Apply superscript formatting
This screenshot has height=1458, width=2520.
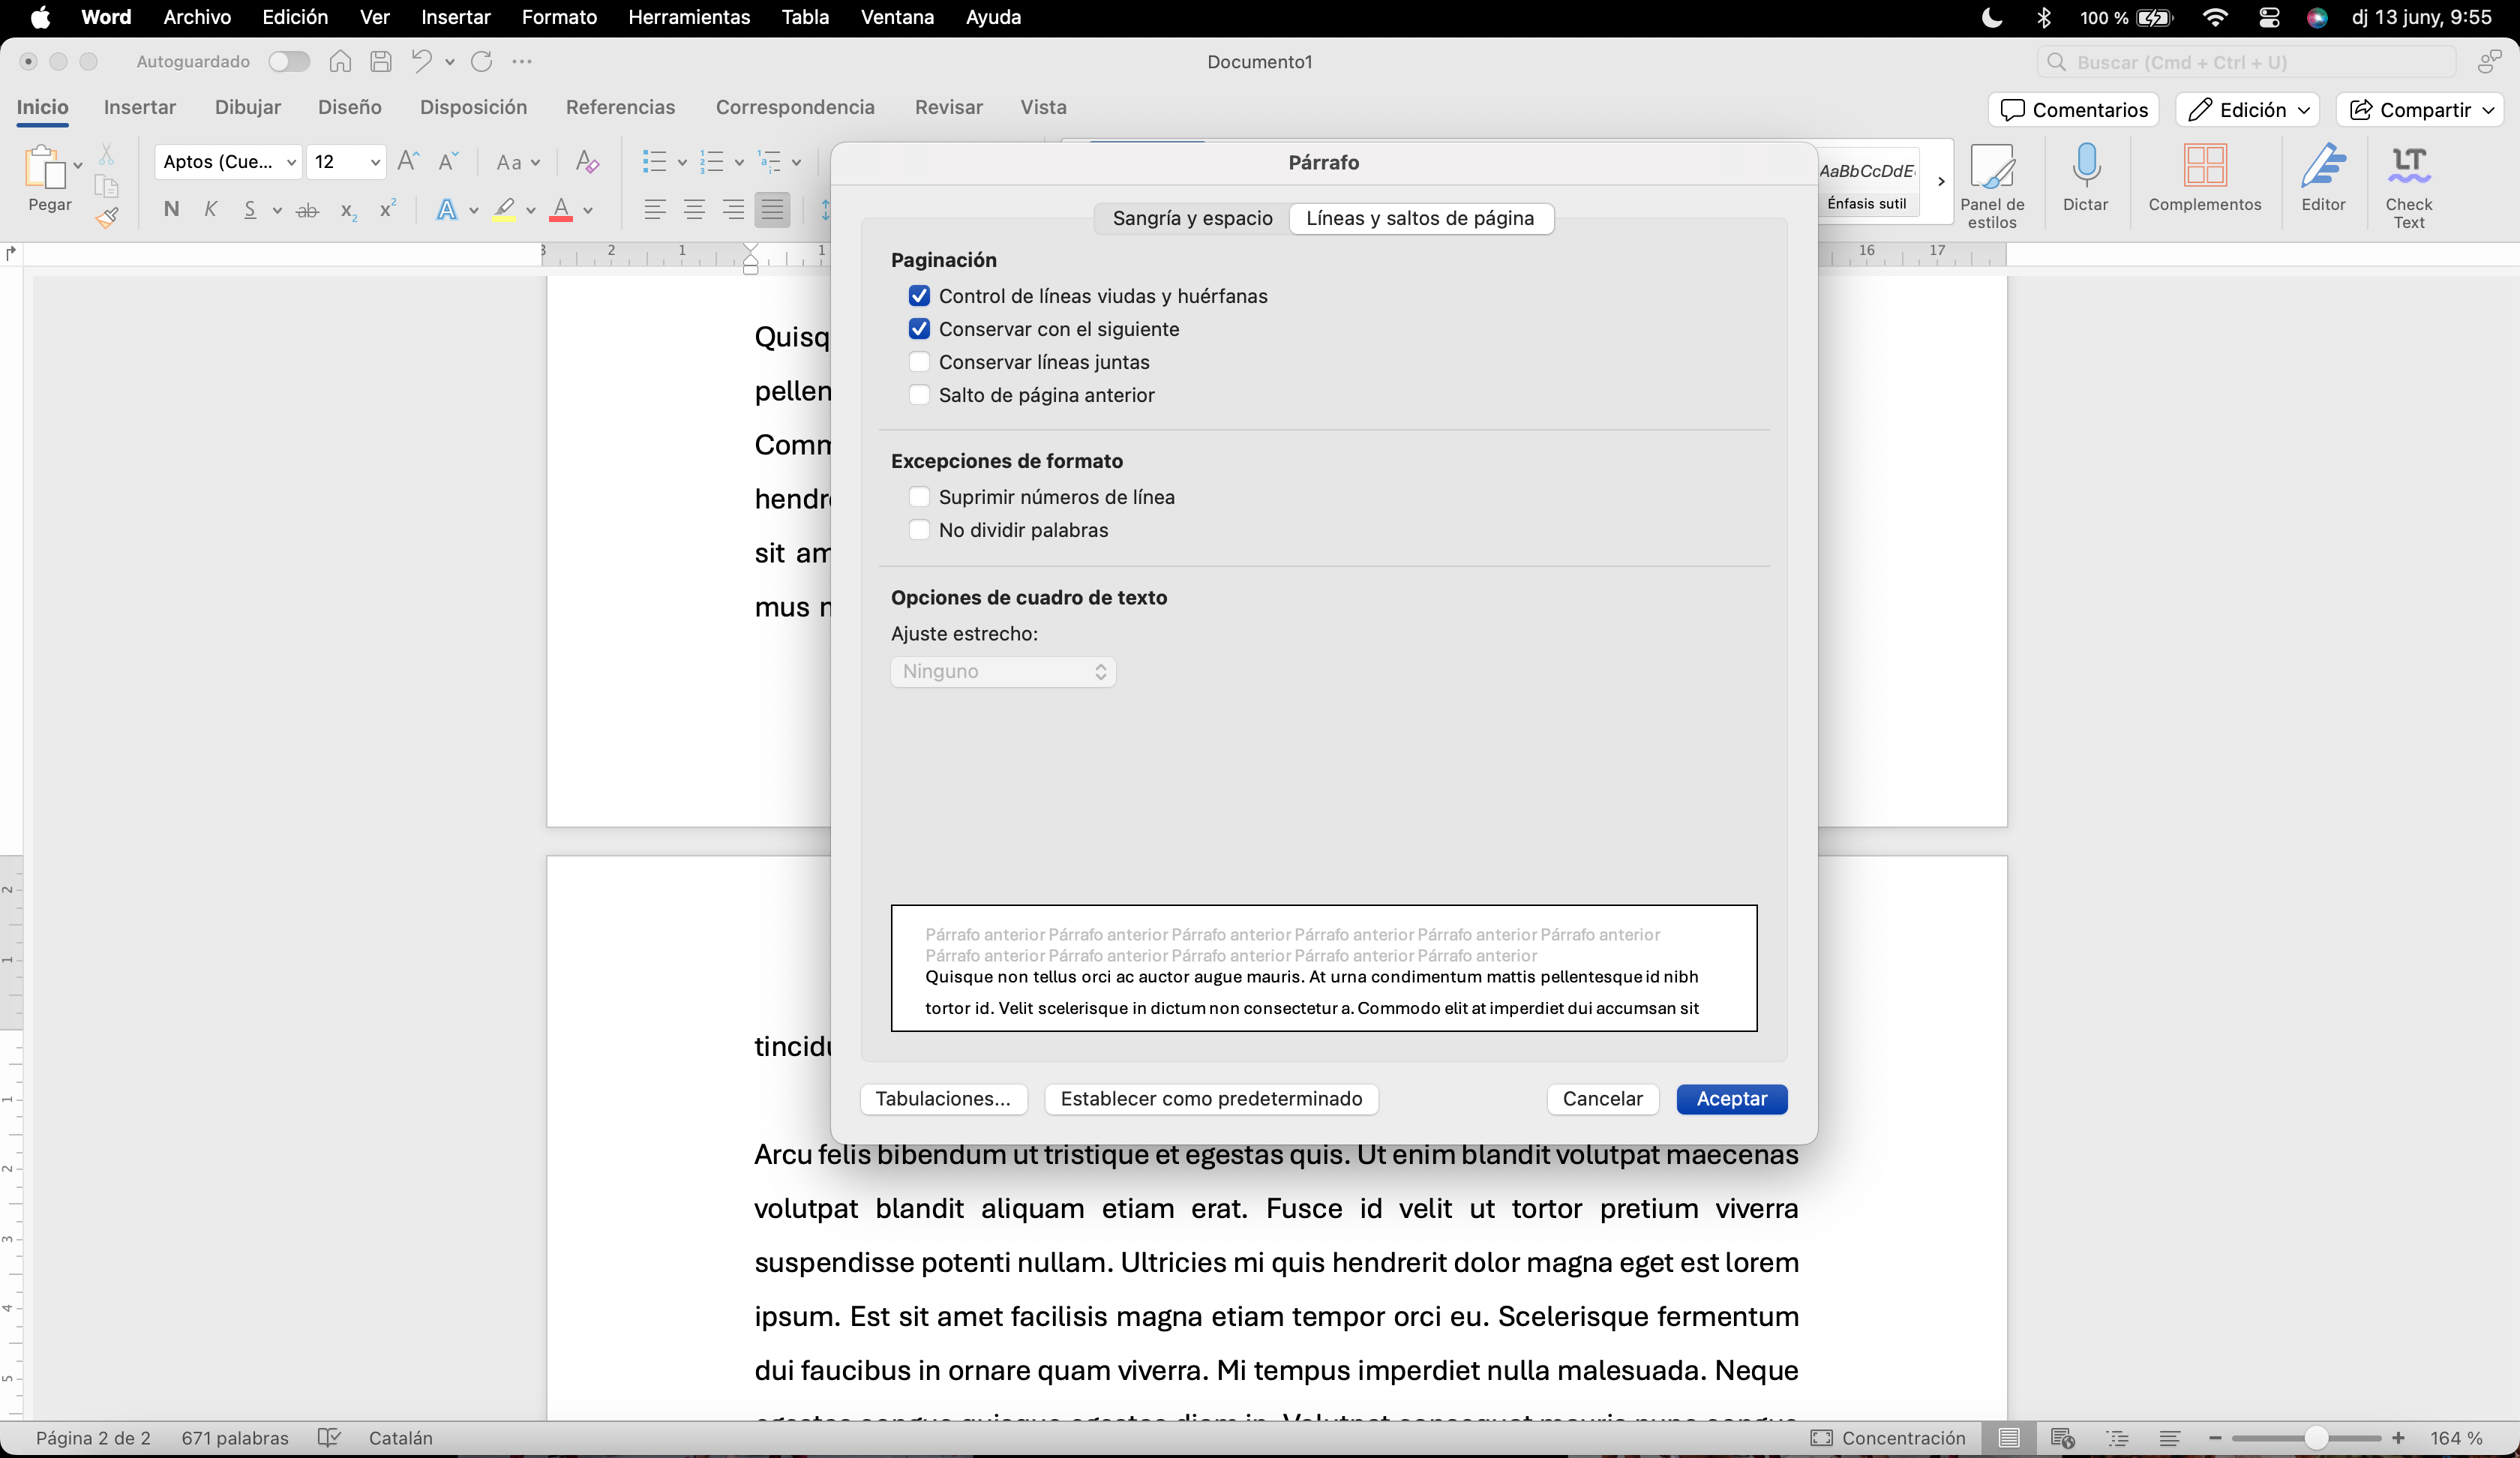pos(388,209)
